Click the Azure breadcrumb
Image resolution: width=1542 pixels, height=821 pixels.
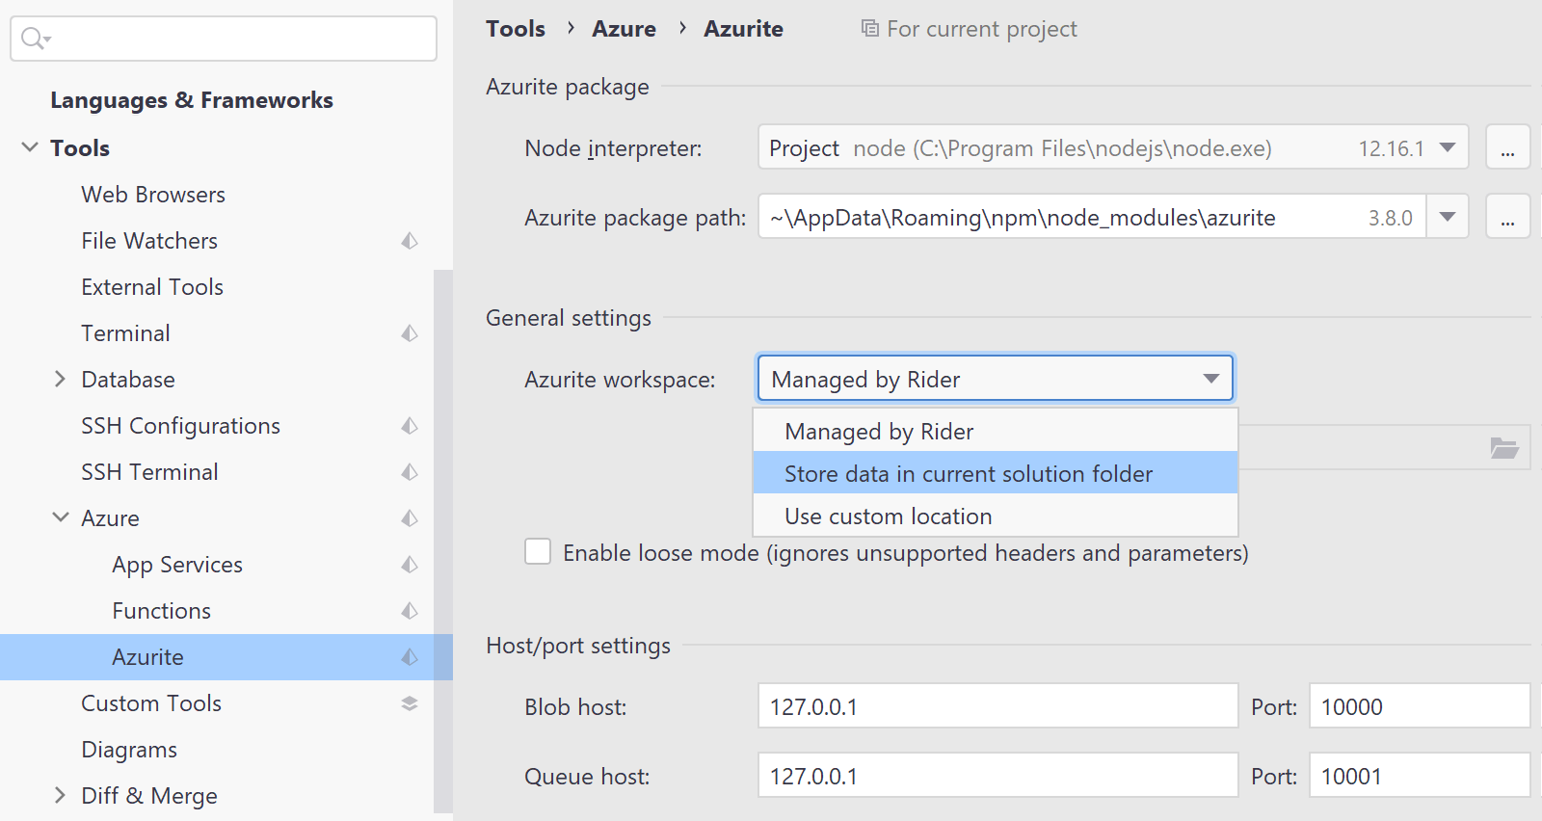[624, 29]
